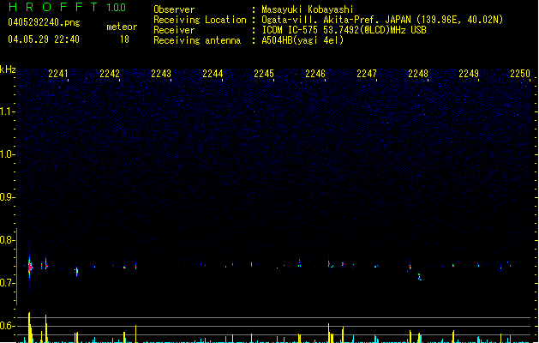The width and height of the screenshot is (539, 343).
Task: Click the Receiving Location field label
Action: point(200,20)
